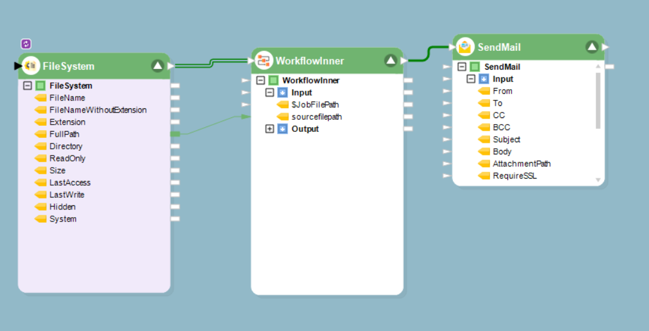
Task: Collapse the FileSystem root tree node
Action: tap(27, 86)
